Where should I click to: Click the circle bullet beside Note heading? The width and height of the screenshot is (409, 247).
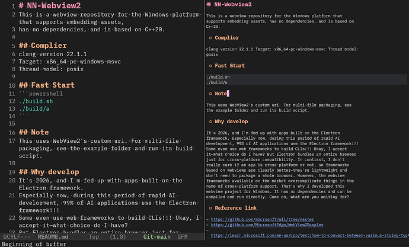(210, 94)
